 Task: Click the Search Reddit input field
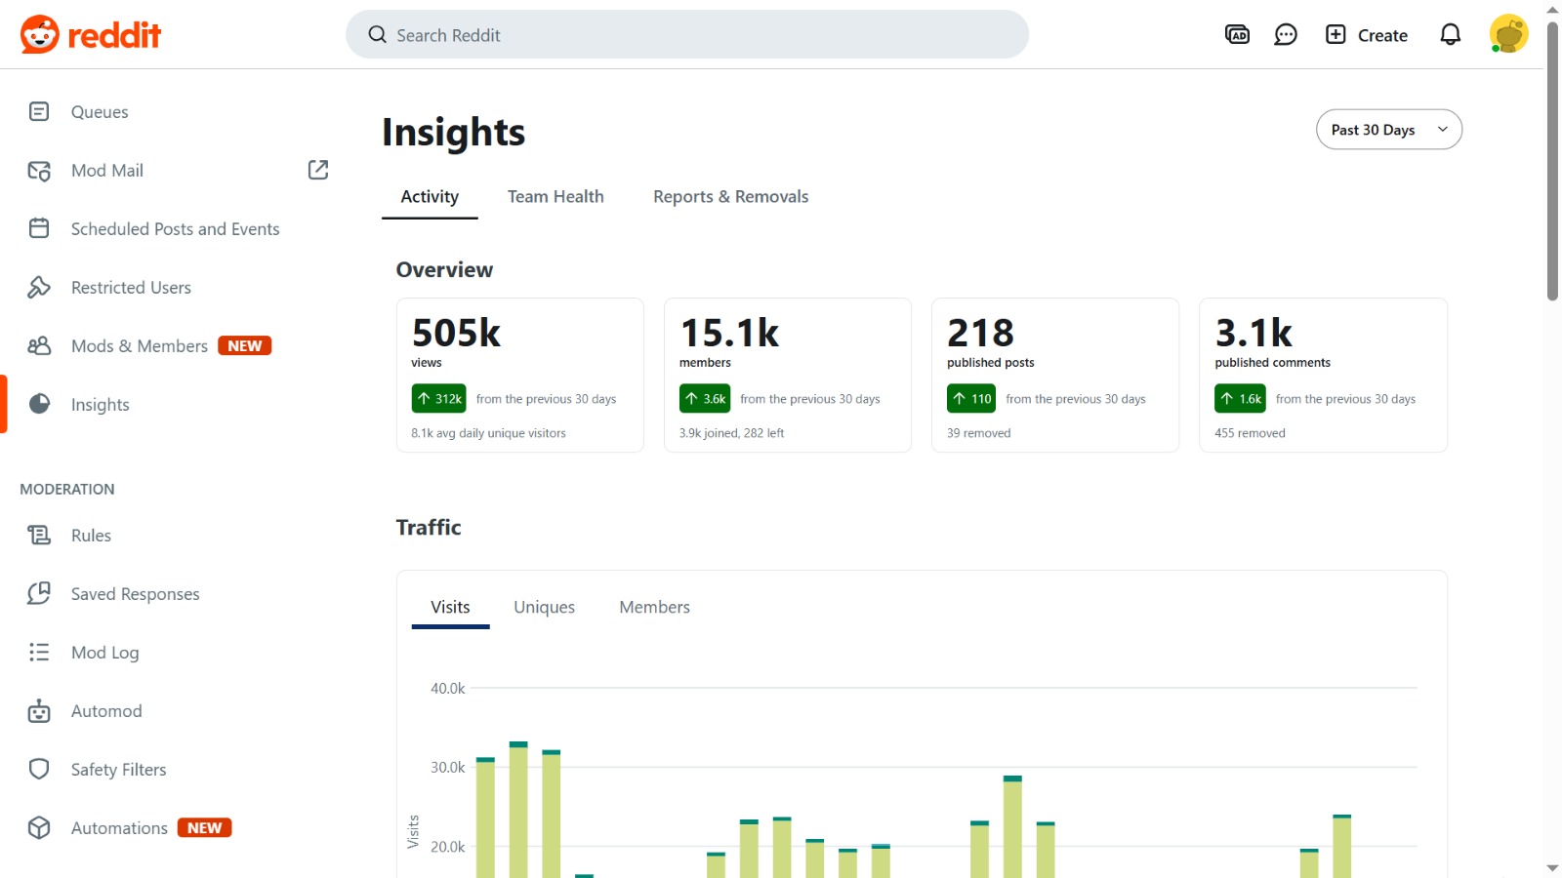686,35
